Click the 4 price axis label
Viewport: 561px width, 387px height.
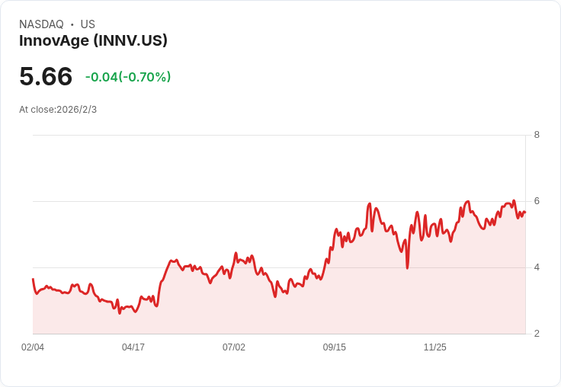point(537,267)
